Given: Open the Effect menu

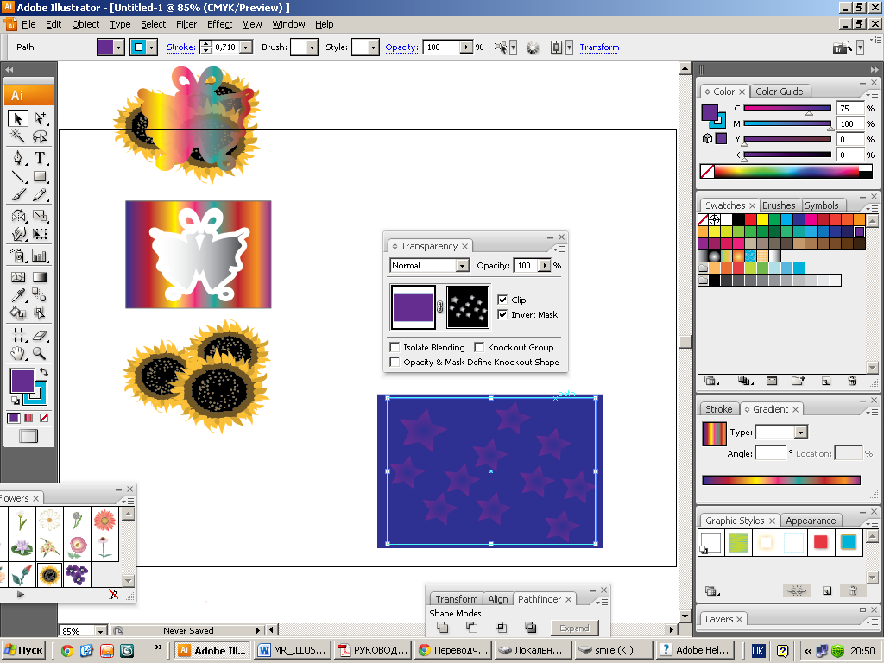Looking at the screenshot, I should tap(219, 24).
